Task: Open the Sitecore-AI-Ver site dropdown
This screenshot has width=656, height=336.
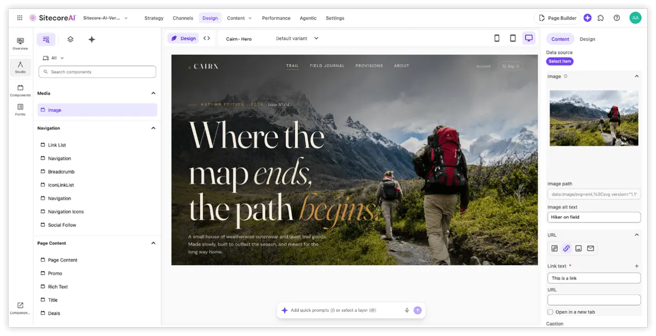Action: (x=105, y=18)
